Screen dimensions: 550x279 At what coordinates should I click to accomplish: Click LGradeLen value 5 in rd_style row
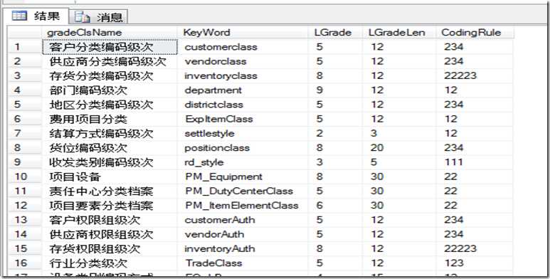point(399,162)
